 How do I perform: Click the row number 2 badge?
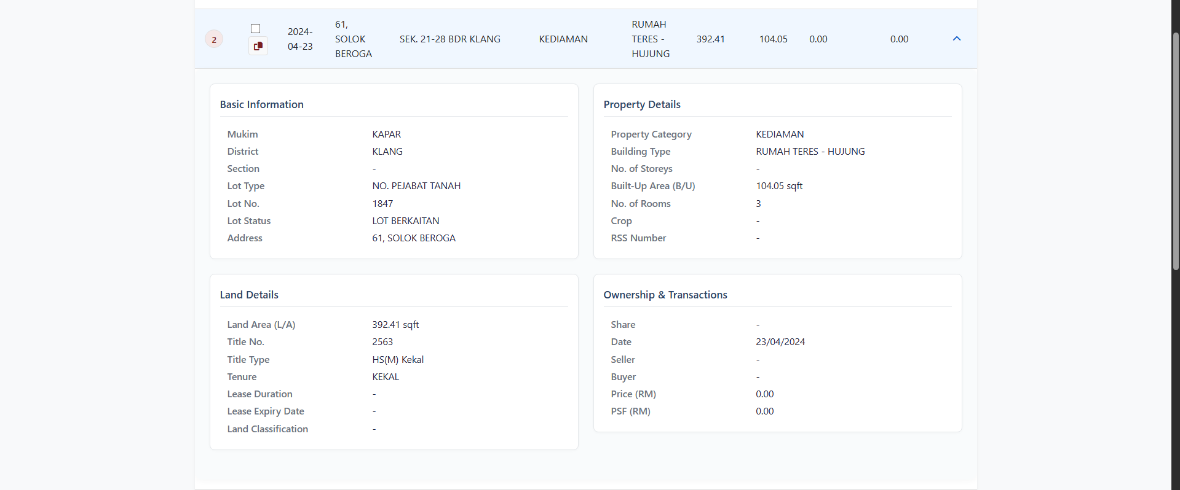point(214,40)
